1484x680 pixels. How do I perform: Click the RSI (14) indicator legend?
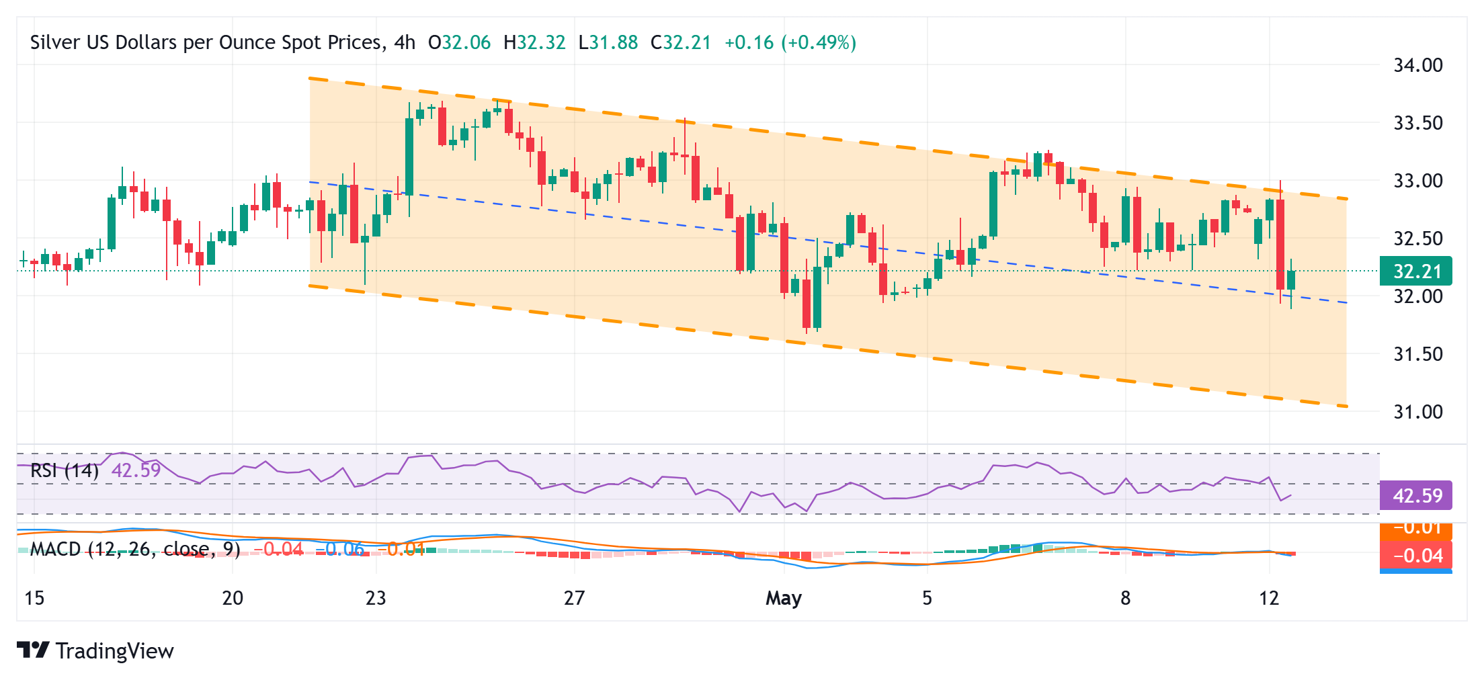point(65,470)
